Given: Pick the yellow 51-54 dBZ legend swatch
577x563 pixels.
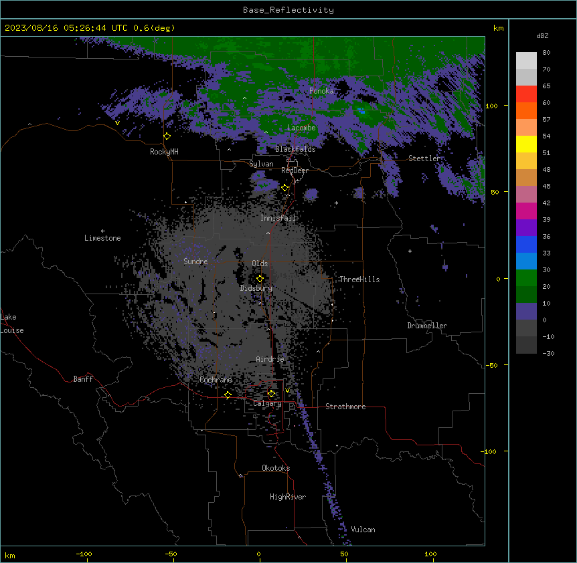Looking at the screenshot, I should tap(526, 144).
